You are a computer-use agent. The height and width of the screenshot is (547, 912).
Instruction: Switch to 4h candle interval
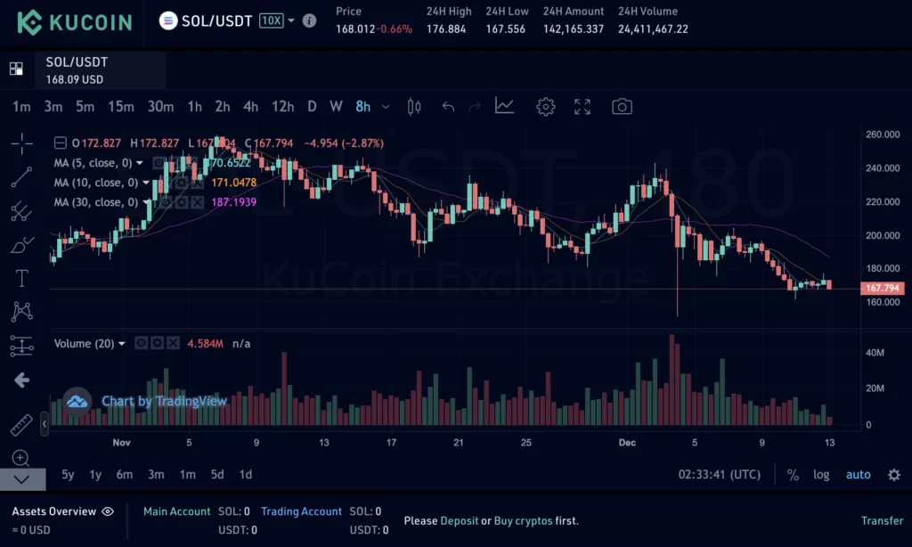click(250, 107)
